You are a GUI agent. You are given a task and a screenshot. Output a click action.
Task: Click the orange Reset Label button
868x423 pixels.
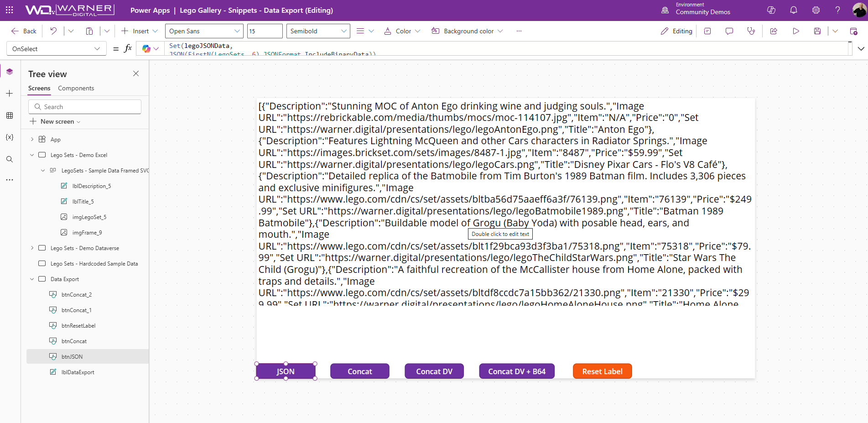[603, 371]
